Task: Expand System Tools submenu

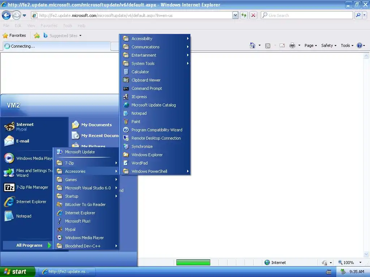Action: coord(155,63)
